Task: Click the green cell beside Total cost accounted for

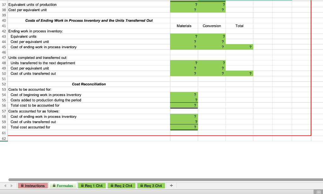Action: [184, 127]
